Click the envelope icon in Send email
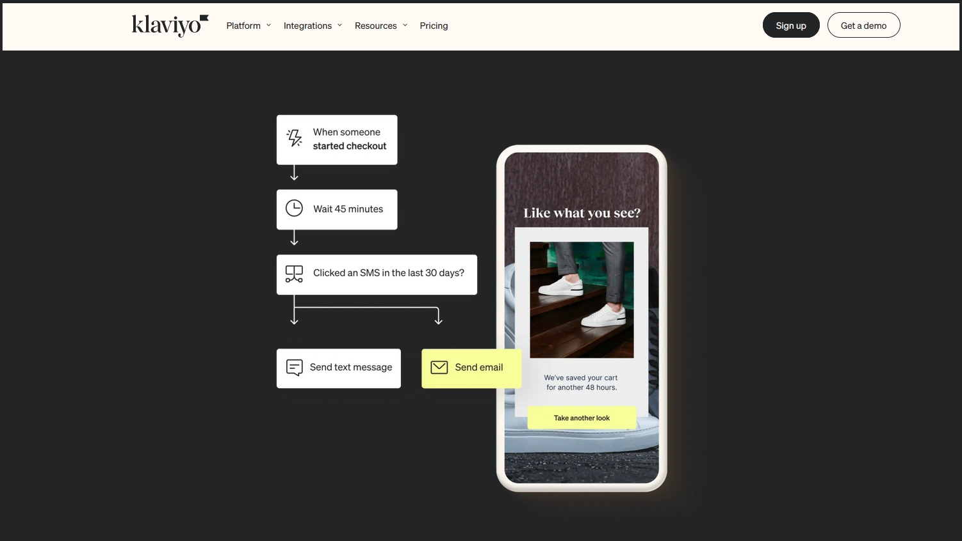The width and height of the screenshot is (962, 541). [x=439, y=367]
